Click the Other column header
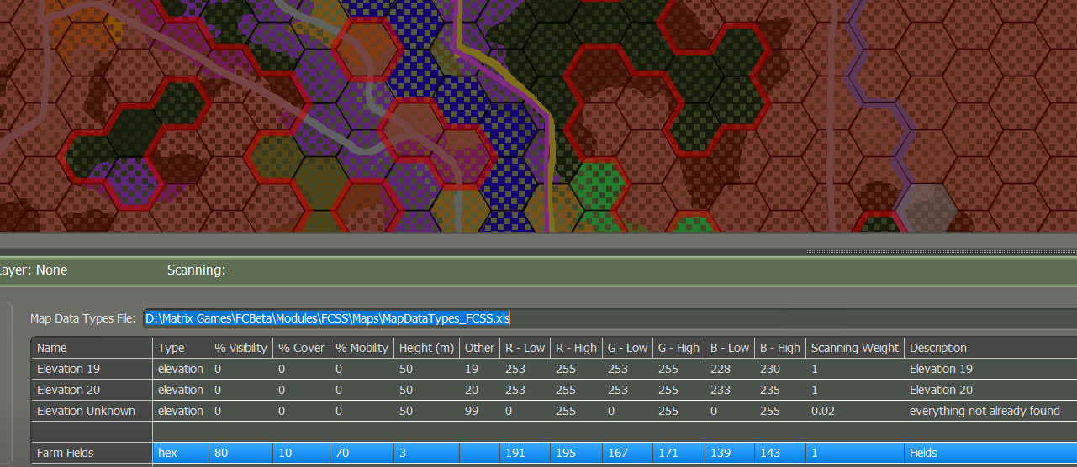Image resolution: width=1077 pixels, height=467 pixels. [479, 348]
